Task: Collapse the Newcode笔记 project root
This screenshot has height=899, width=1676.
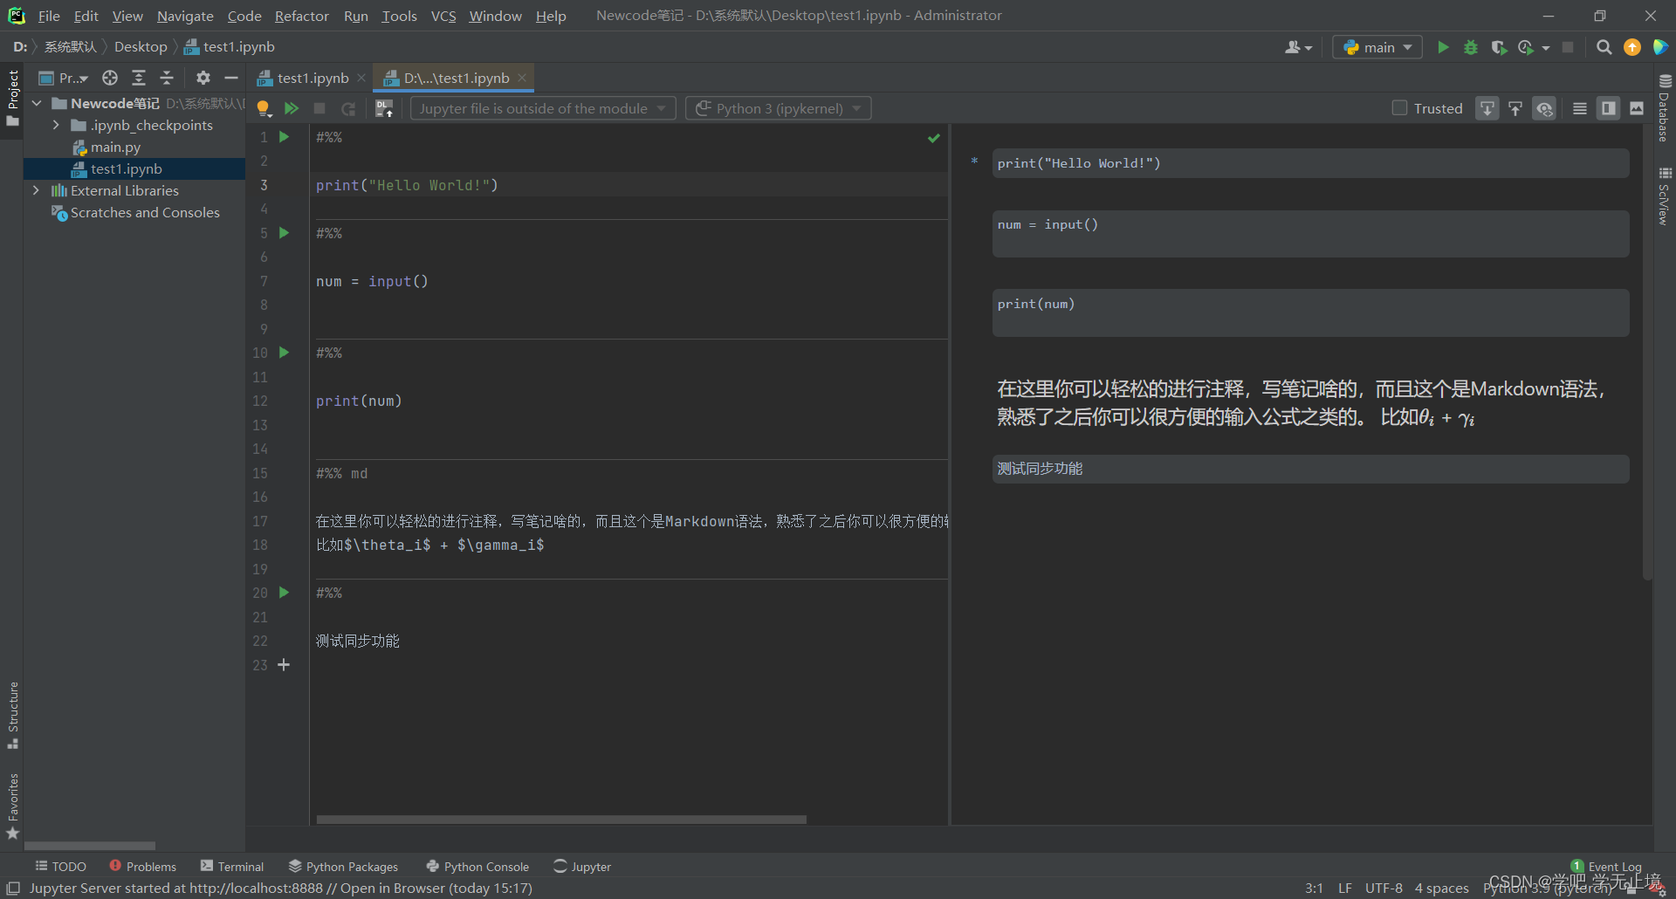Action: click(x=37, y=103)
